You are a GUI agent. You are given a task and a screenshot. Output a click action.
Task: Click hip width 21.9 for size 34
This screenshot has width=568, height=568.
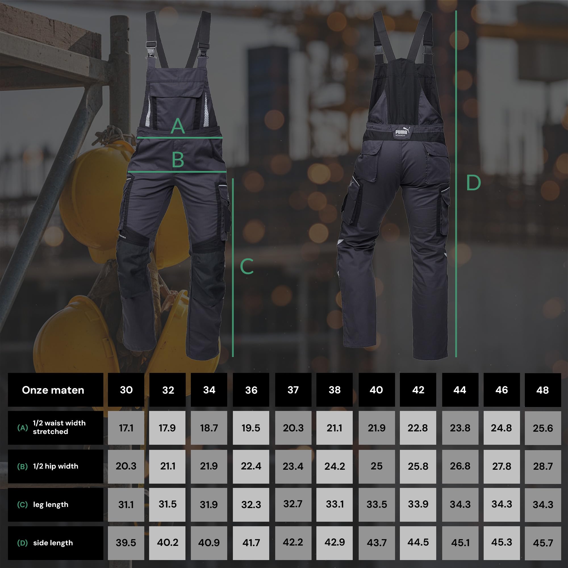coord(209,466)
